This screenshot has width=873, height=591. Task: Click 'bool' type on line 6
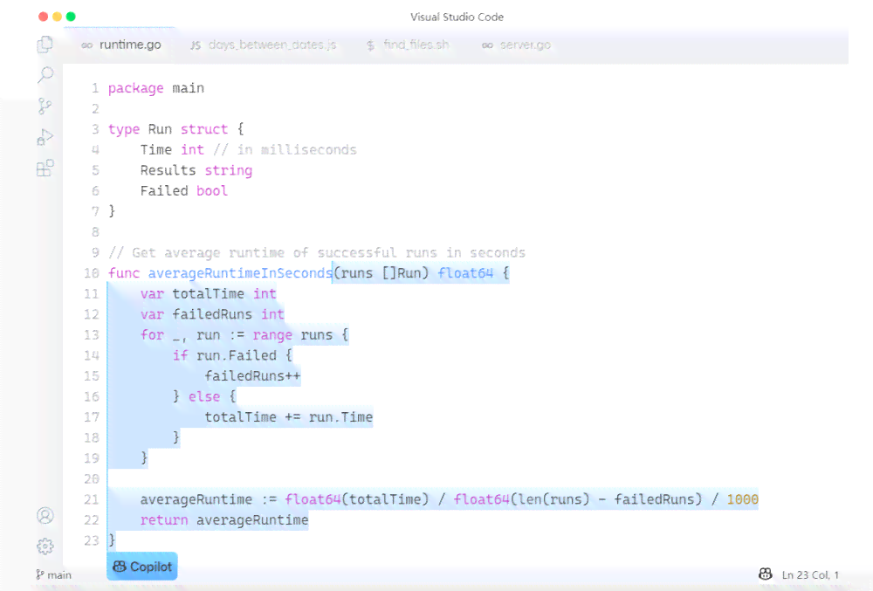212,191
